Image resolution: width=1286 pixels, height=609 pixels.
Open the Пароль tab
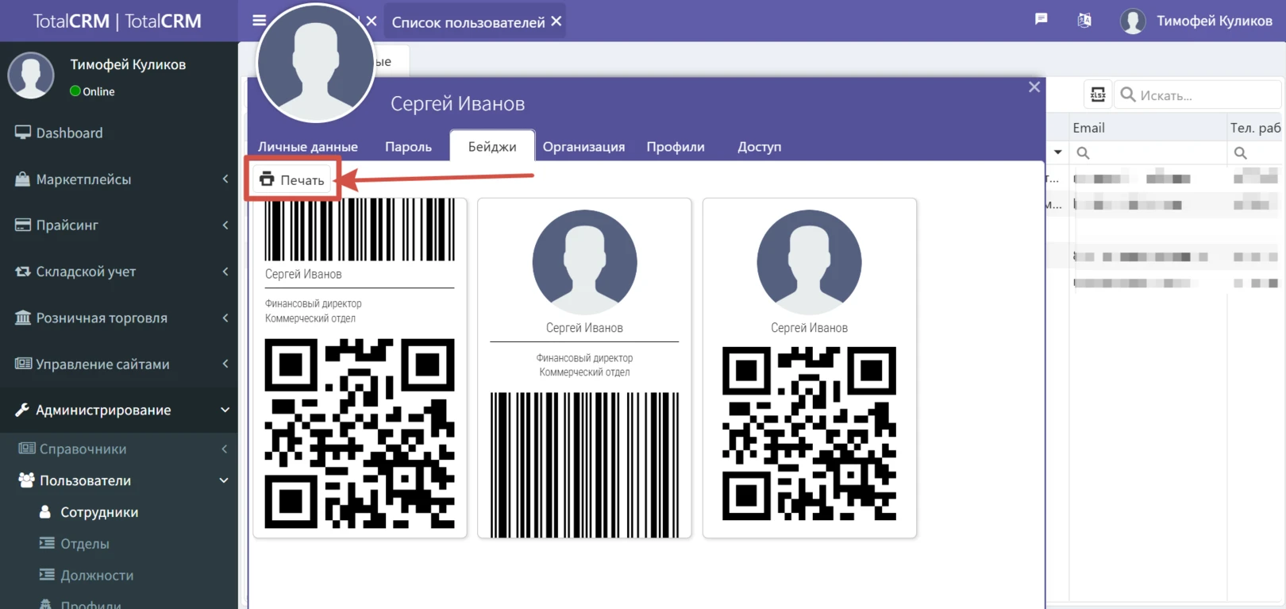coord(408,147)
